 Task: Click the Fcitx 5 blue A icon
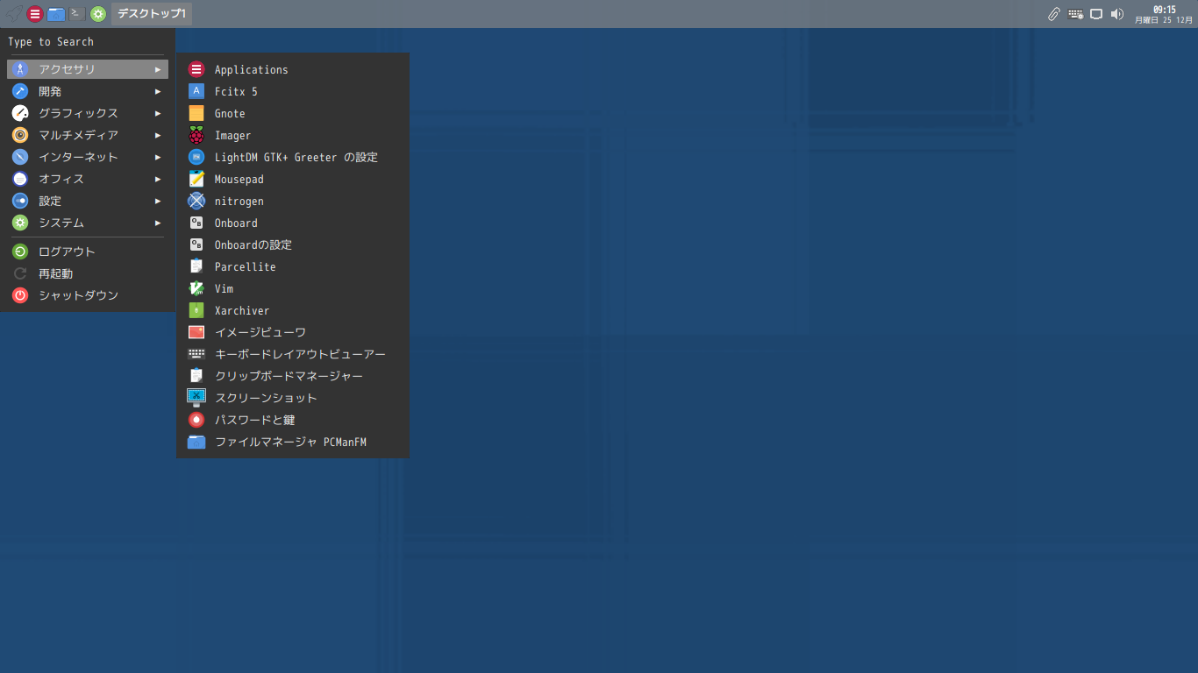click(x=196, y=91)
